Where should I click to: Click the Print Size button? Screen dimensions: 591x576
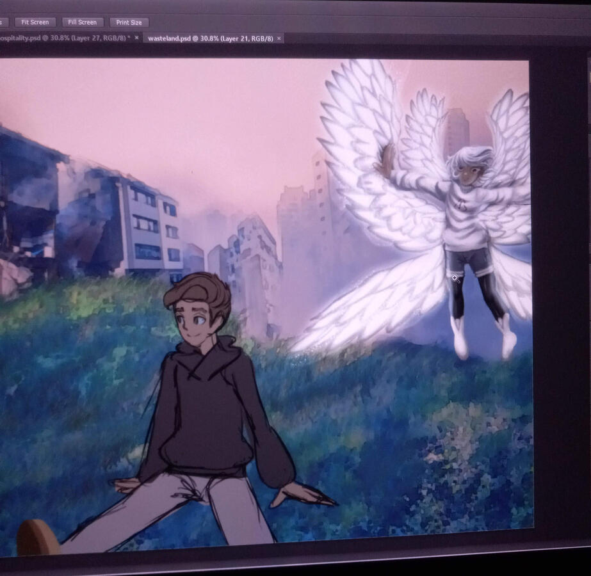[x=129, y=22]
